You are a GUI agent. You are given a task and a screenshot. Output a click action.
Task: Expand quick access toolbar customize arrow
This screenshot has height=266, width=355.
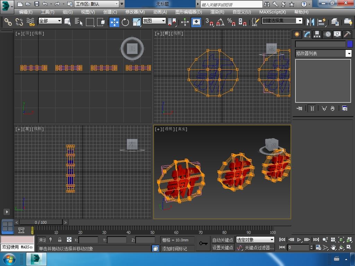point(122,4)
